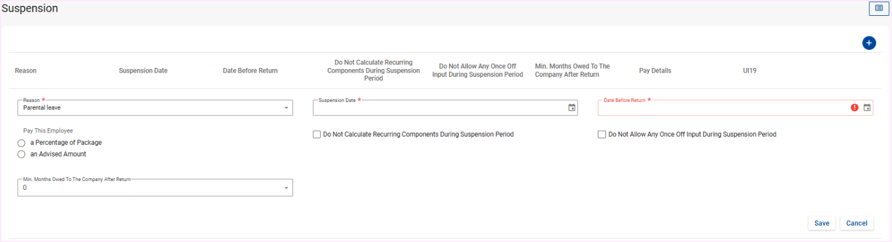Screen dimensions: 892x242
Task: Open the list view icon at top right
Action: (879, 8)
